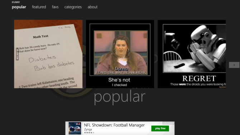Go to the categories tab
The width and height of the screenshot is (240, 135).
point(73,7)
